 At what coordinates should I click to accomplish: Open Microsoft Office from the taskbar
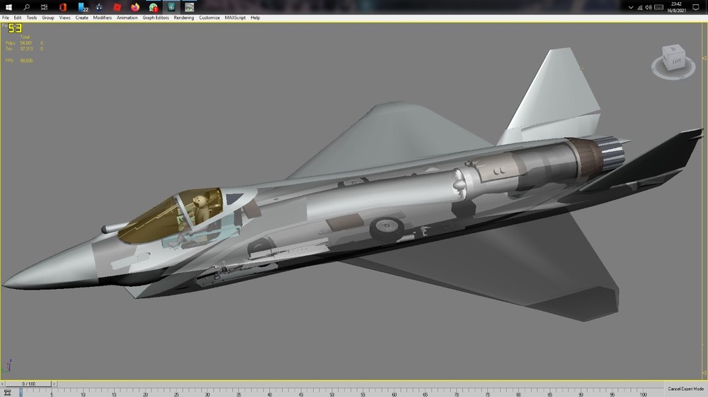click(x=63, y=7)
